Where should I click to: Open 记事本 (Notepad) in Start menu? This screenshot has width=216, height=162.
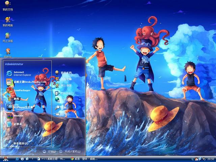[x=14, y=124]
